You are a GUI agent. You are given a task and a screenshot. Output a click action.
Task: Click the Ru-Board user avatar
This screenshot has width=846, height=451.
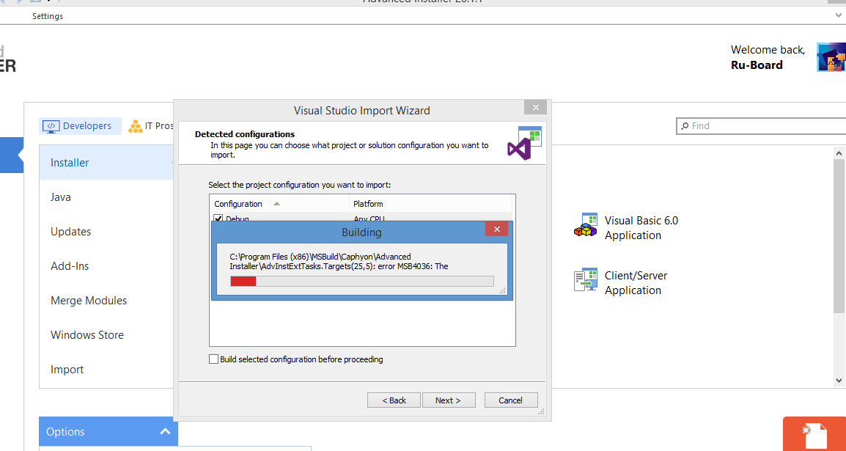pos(831,57)
